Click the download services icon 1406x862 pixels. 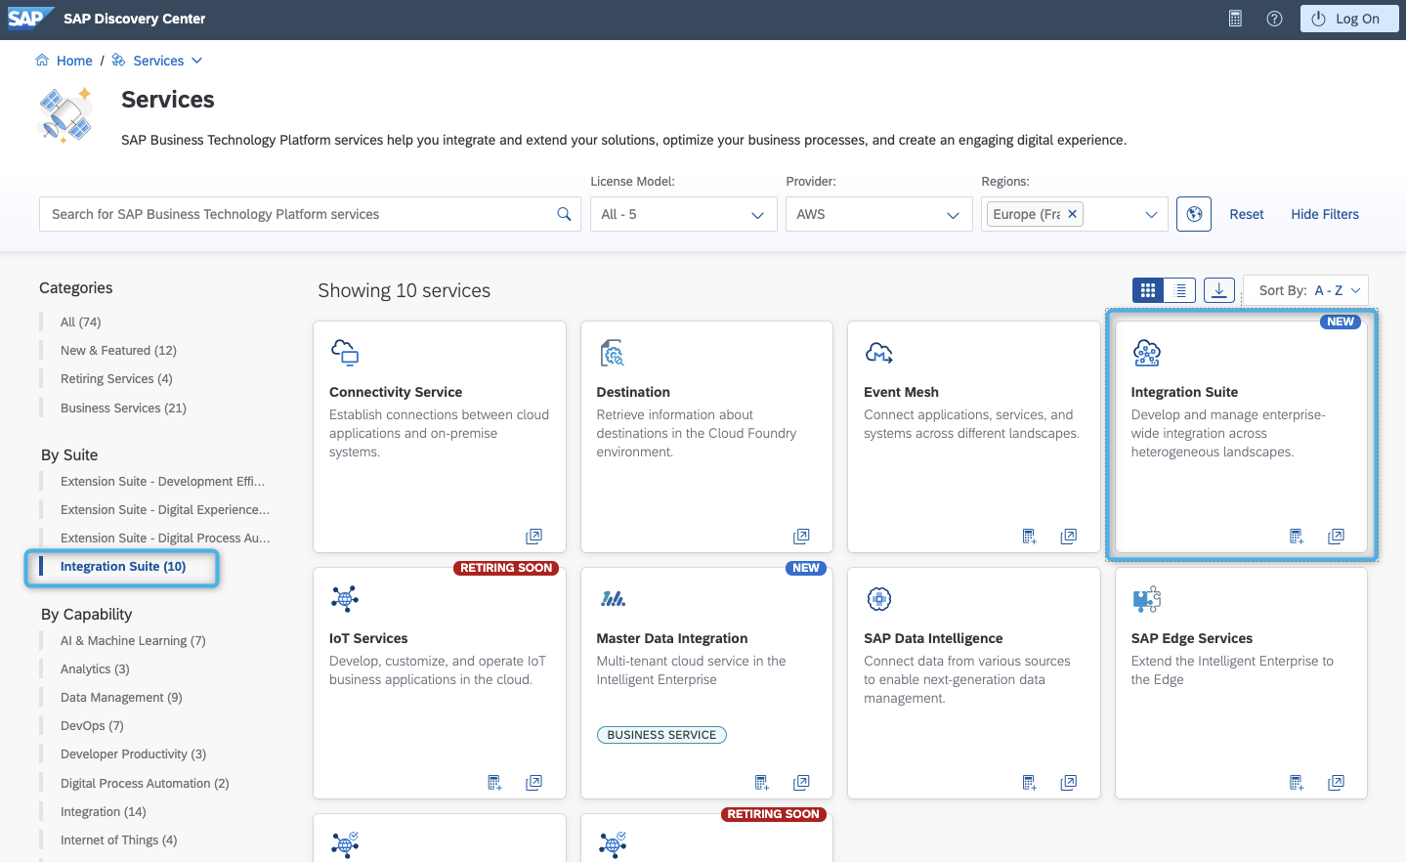(1219, 290)
